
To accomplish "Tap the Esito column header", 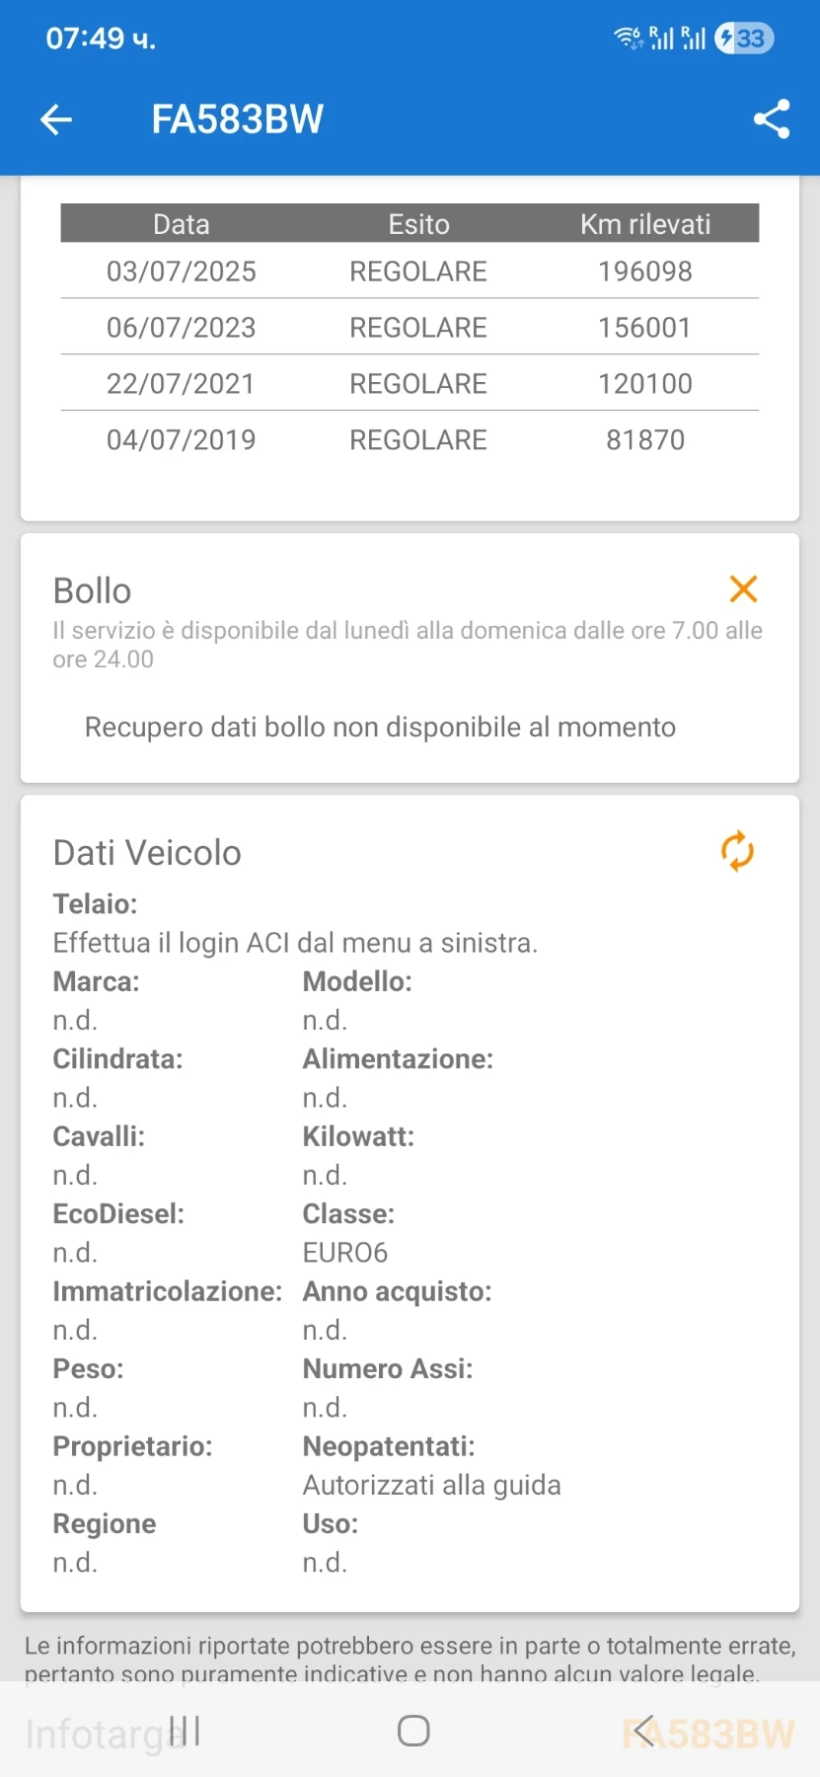I will point(418,224).
